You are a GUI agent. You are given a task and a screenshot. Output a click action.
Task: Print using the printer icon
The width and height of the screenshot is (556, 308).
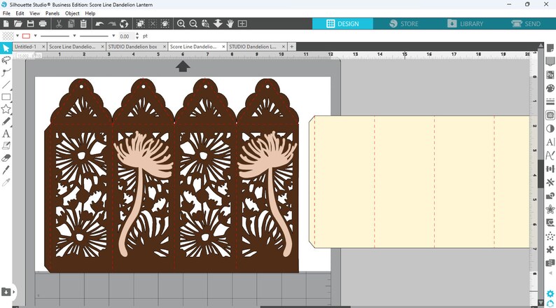pyautogui.click(x=43, y=24)
